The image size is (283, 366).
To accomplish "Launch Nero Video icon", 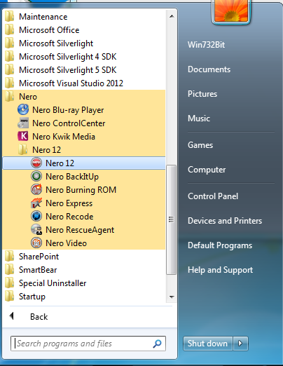I will pyautogui.click(x=36, y=243).
